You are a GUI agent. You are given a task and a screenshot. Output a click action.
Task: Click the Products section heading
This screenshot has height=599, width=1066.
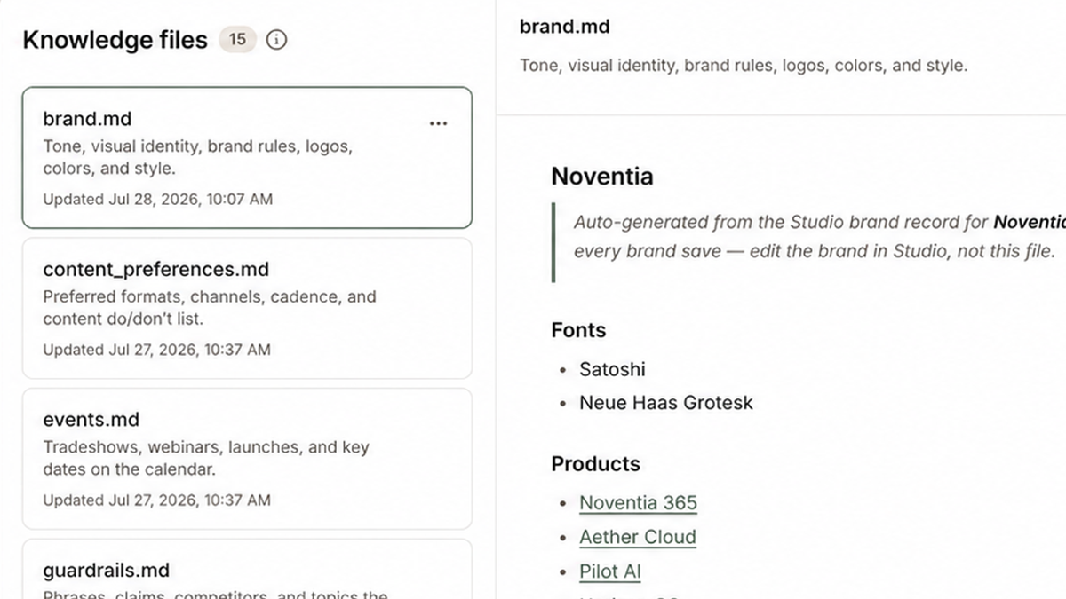click(x=595, y=464)
